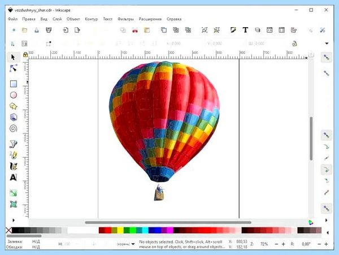339x255 pixels.
Task: Pick the cyan palette swatch
Action: click(x=145, y=230)
